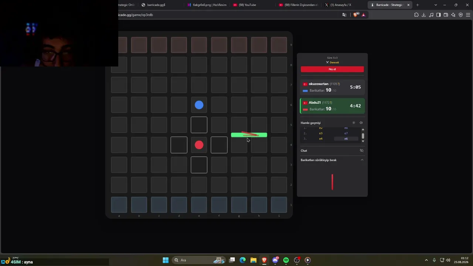Move pawn to highlighted square f4

click(219, 145)
